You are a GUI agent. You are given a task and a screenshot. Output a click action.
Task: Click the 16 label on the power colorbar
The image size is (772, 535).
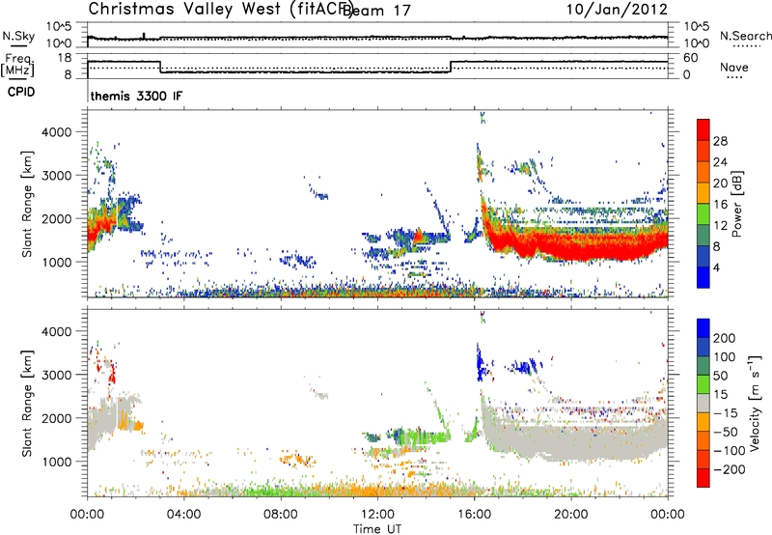click(720, 205)
